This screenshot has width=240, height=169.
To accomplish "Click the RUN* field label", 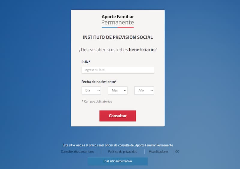I will [86, 62].
